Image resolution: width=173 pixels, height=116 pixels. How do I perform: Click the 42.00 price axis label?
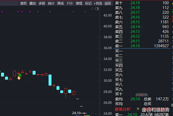[x=107, y=15]
